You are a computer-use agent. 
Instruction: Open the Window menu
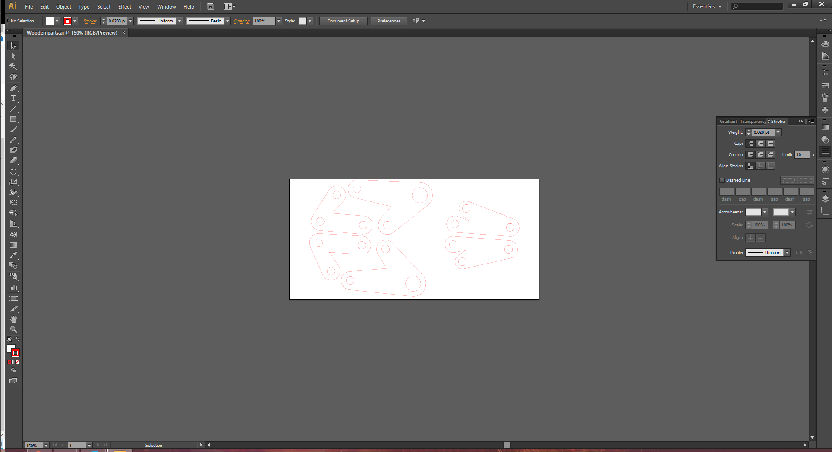click(x=166, y=7)
